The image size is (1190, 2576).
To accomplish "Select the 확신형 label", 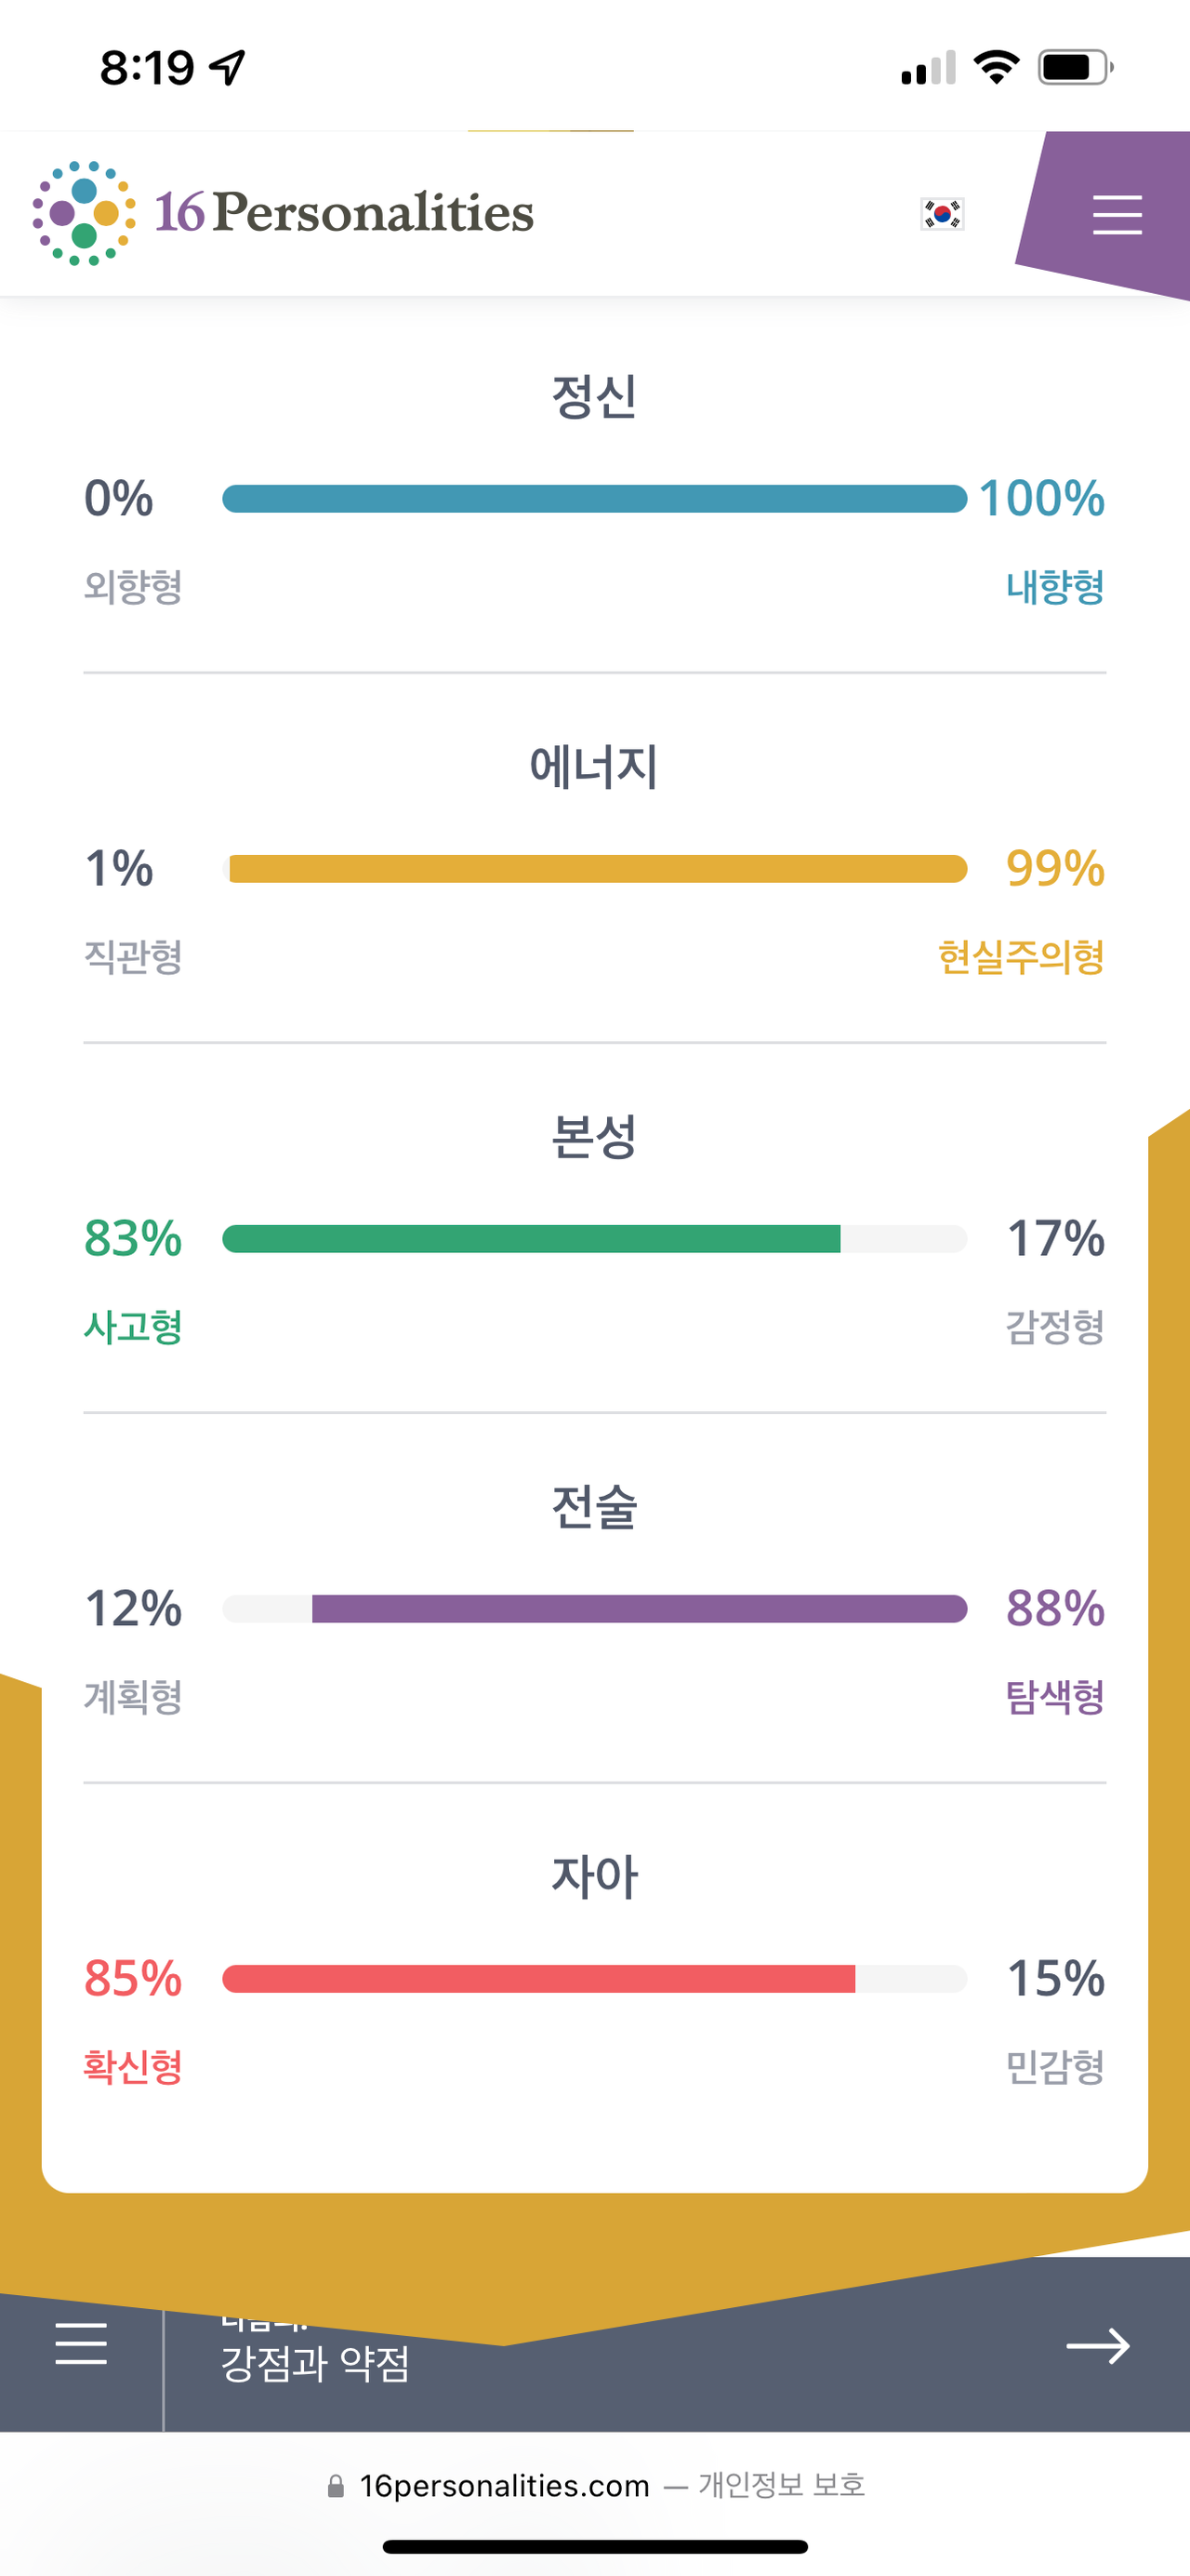I will pos(133,2066).
